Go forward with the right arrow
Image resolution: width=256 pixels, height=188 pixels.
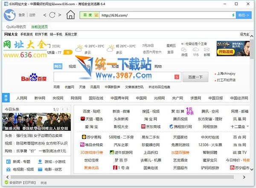[x=60, y=15]
